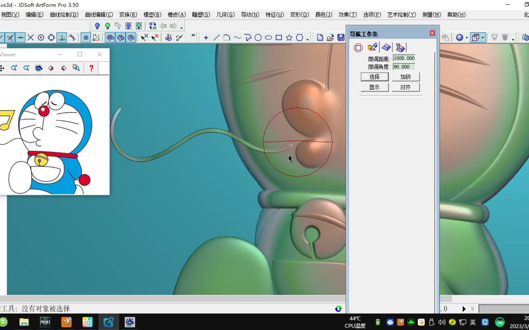Select the circle drawing tool
This screenshot has height=330, width=529.
tap(258, 38)
